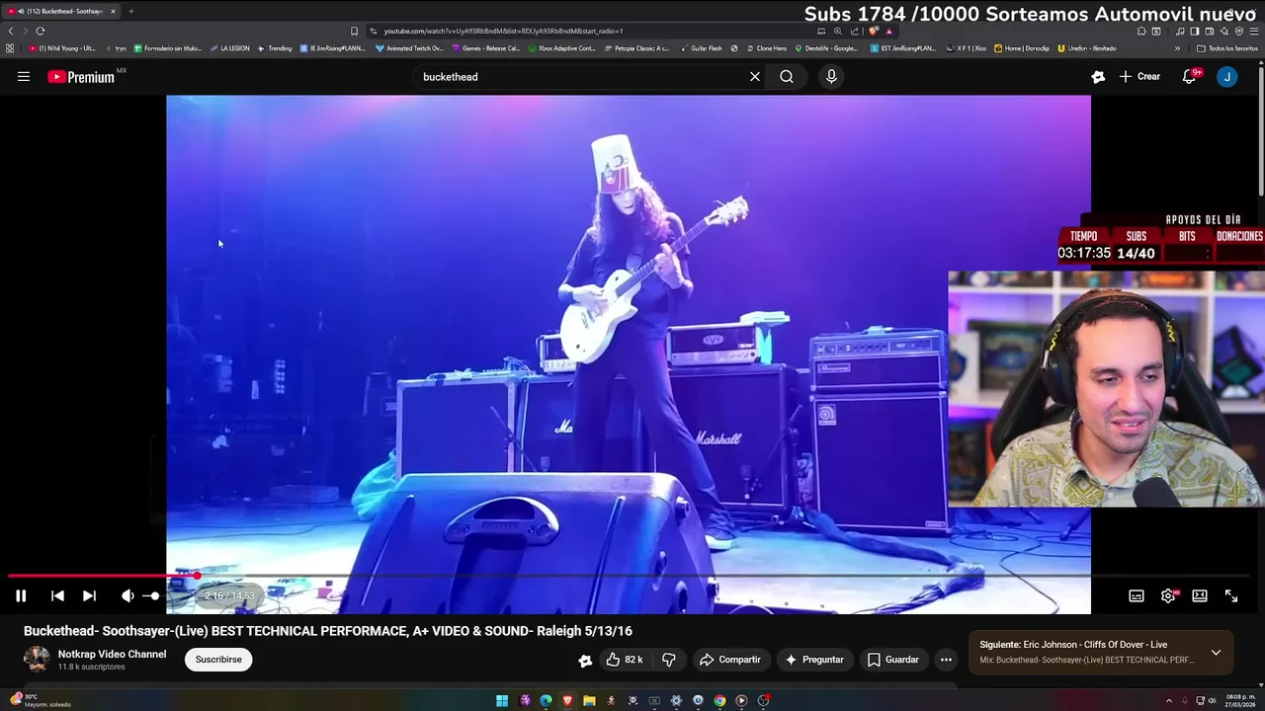Close the Buckethead browser tab
The image size is (1265, 711).
(x=113, y=11)
